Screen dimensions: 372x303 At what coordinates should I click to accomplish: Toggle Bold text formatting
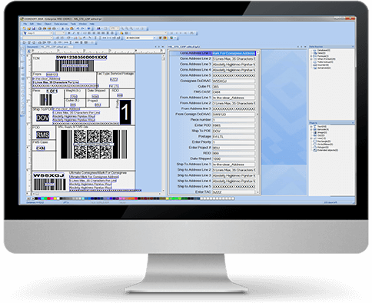(x=69, y=33)
